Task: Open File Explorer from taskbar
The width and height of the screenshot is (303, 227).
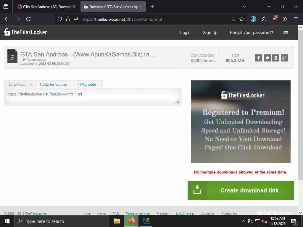Action: [x=117, y=221]
